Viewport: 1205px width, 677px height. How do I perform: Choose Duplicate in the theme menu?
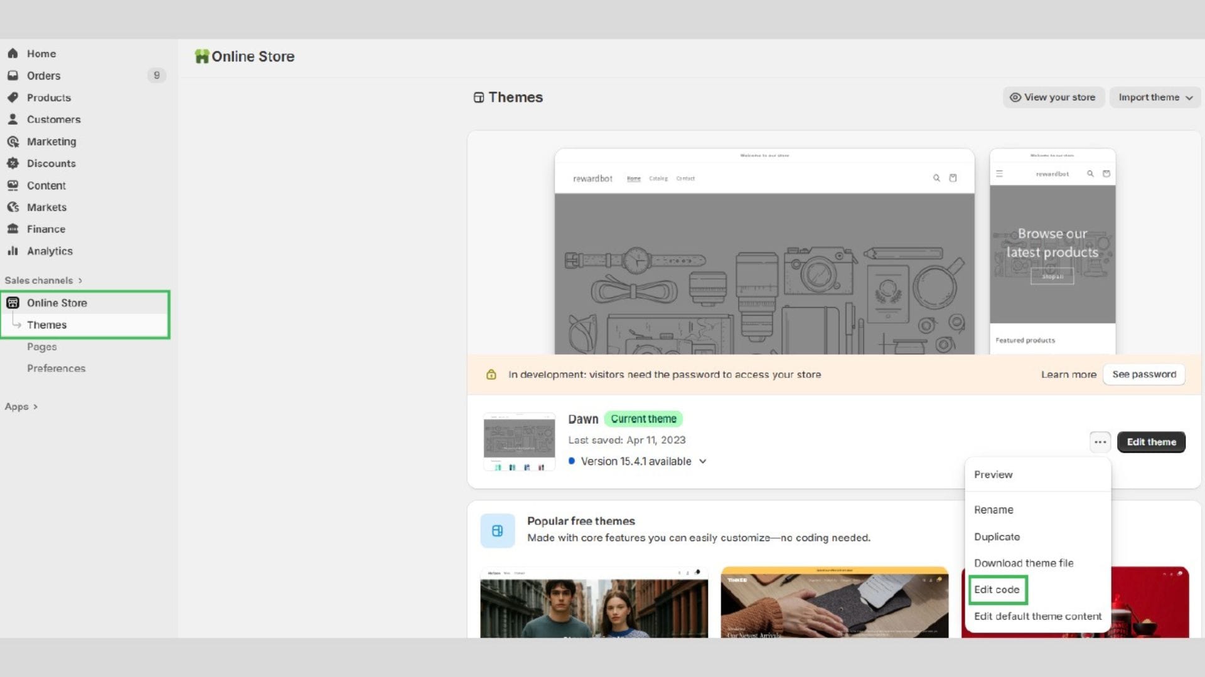pyautogui.click(x=997, y=537)
